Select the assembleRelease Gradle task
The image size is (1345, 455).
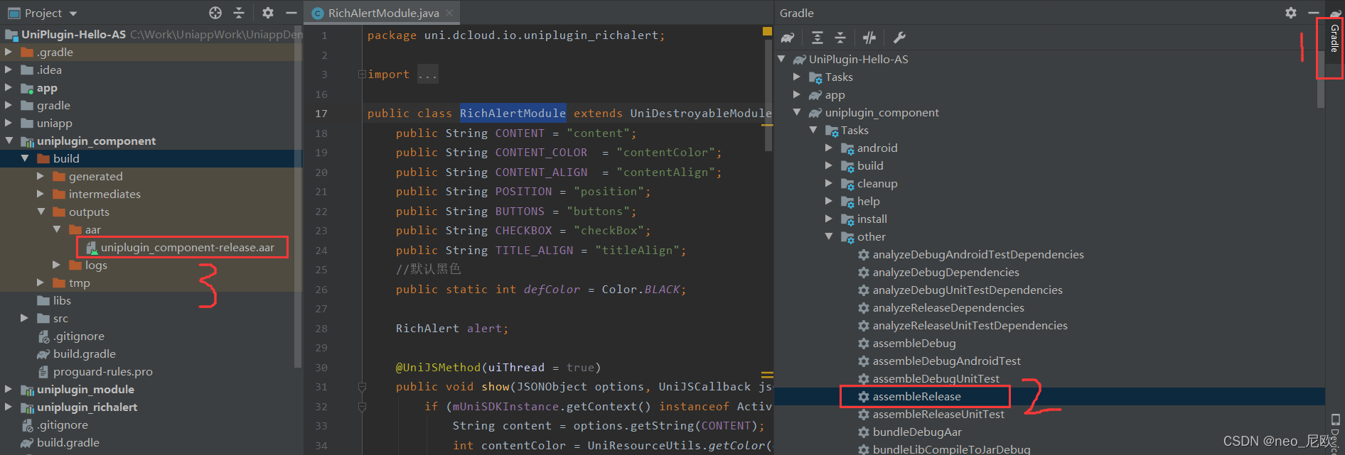pyautogui.click(x=916, y=397)
